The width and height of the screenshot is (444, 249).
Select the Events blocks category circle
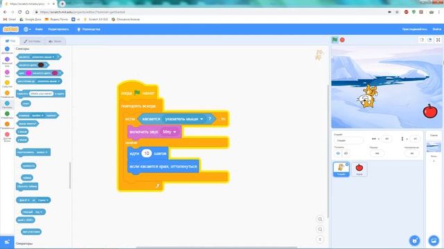[x=7, y=82]
